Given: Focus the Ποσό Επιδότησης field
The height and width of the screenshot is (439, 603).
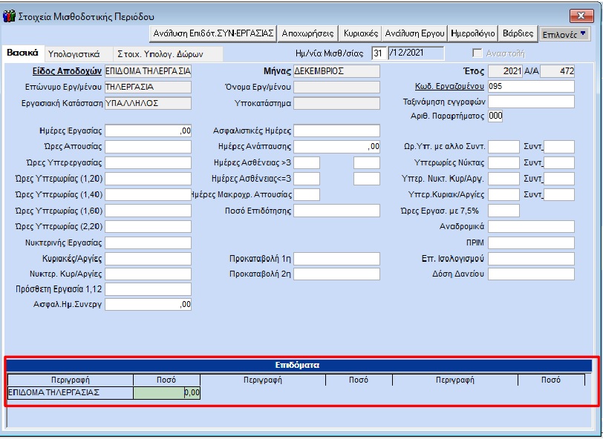Looking at the screenshot, I should [x=336, y=211].
